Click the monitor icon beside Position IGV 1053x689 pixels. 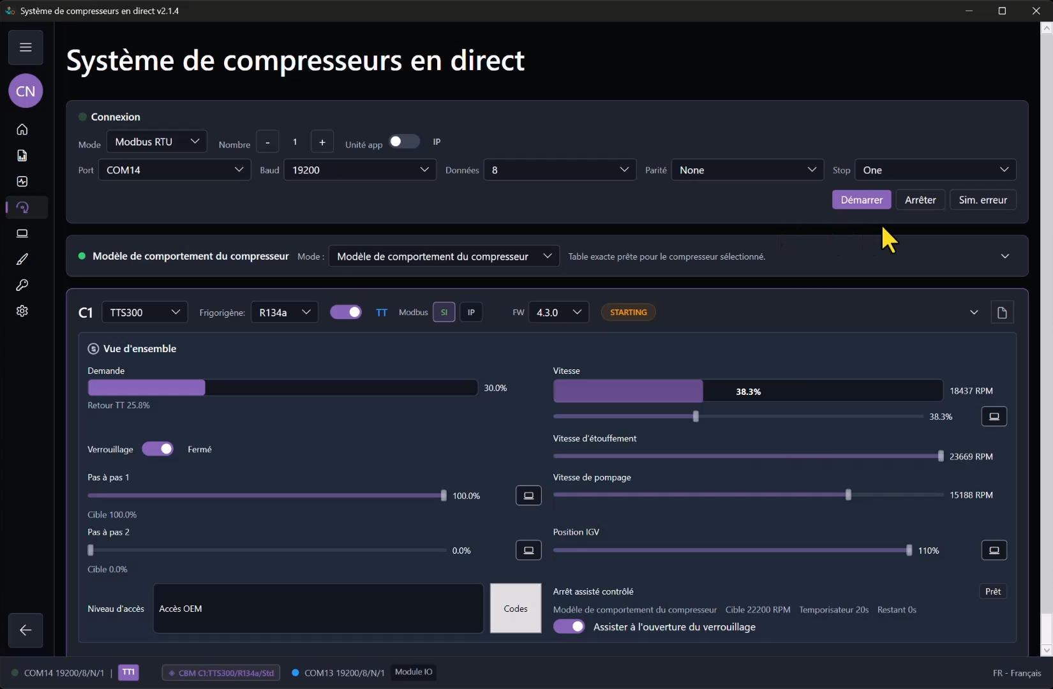point(994,551)
